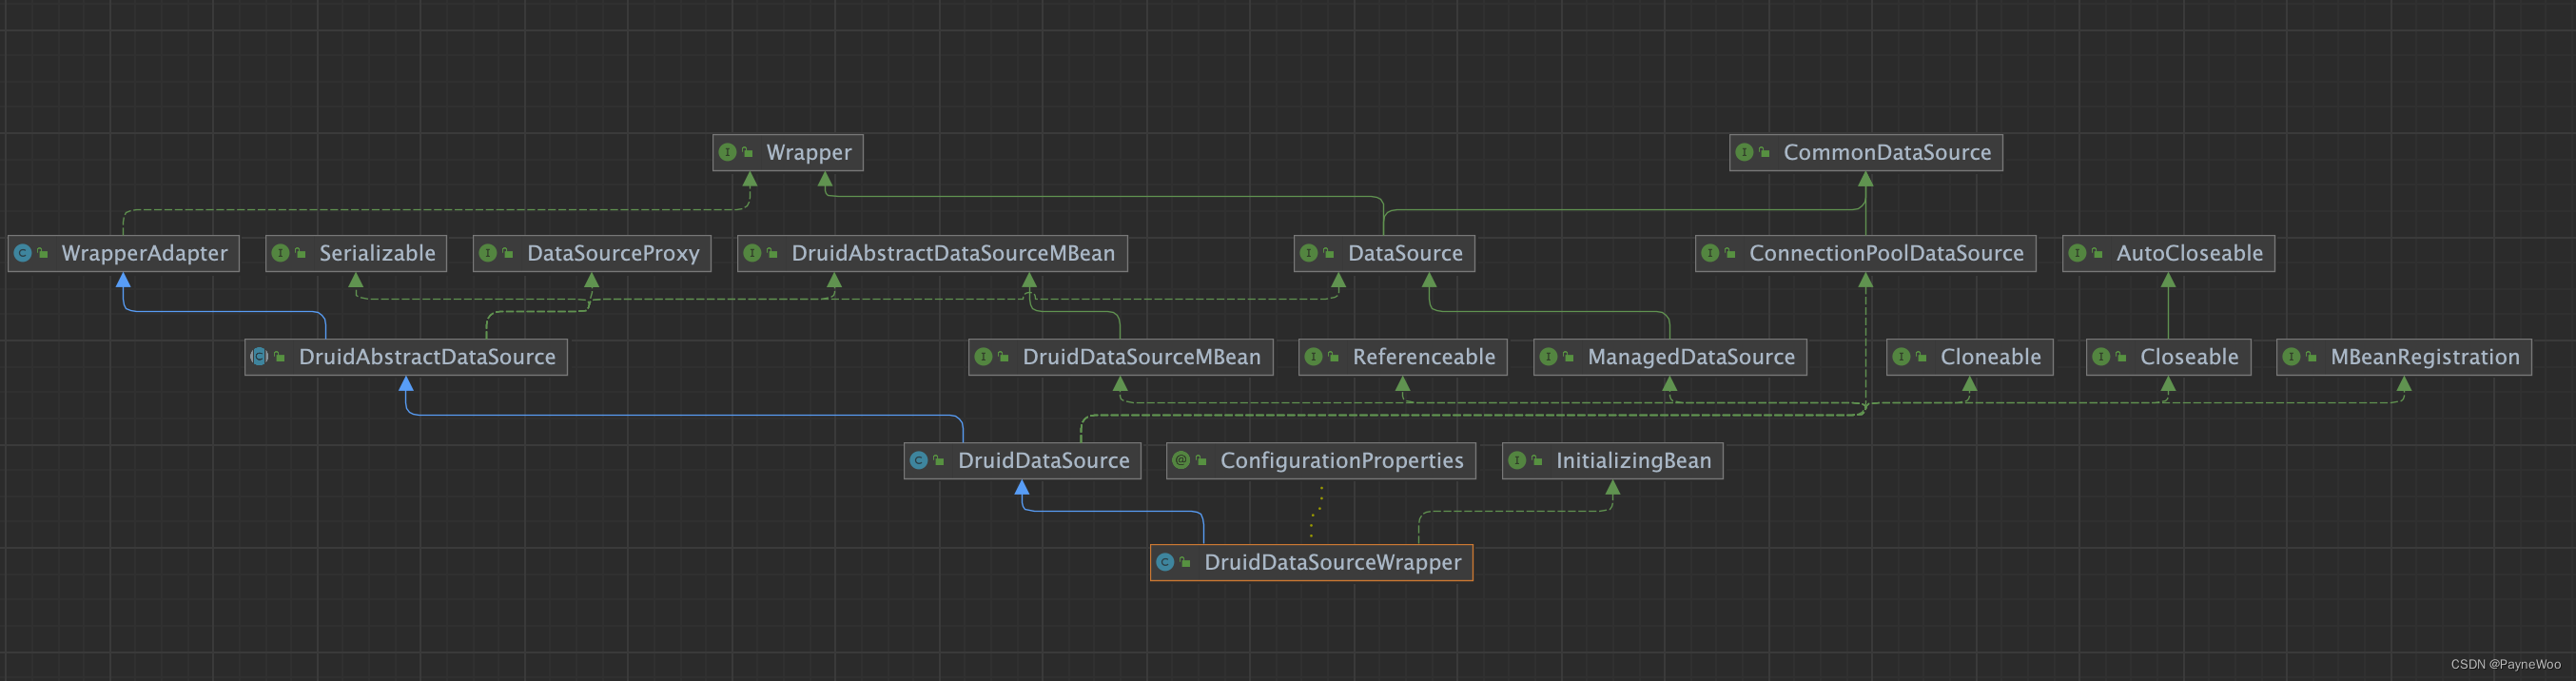The image size is (2576, 681).
Task: Select the Serializable node label
Action: pos(377,253)
